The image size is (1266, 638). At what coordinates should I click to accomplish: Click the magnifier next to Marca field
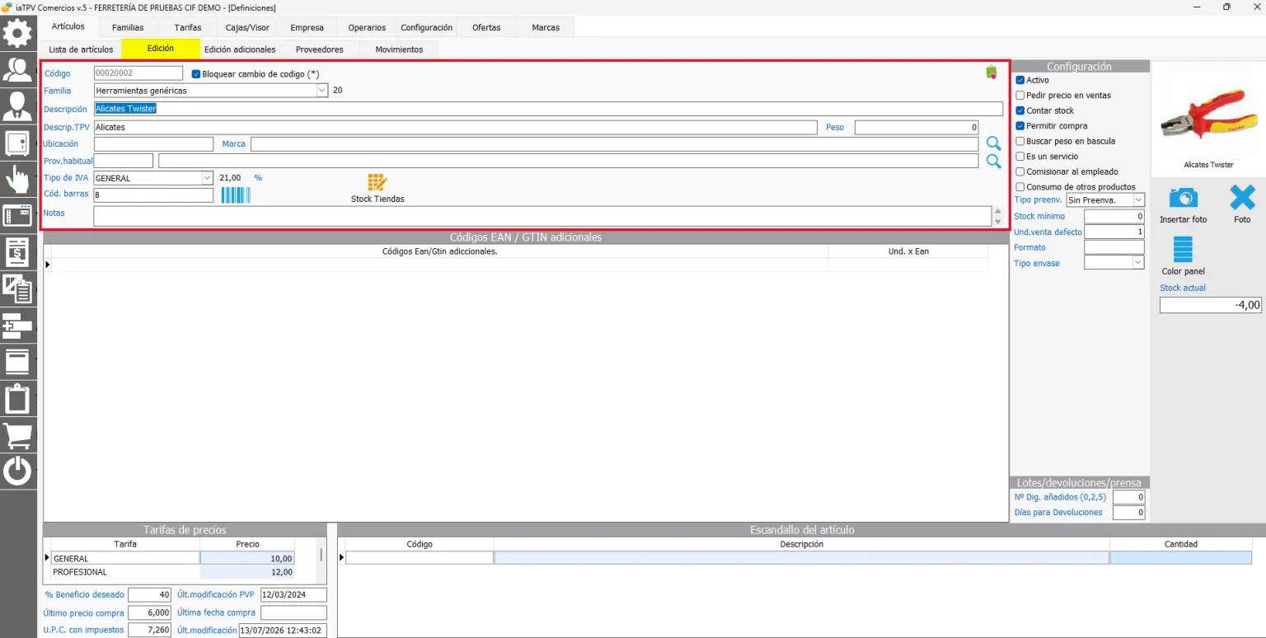[x=994, y=144]
